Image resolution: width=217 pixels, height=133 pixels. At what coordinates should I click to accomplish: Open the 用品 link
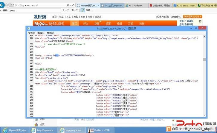[76, 17]
